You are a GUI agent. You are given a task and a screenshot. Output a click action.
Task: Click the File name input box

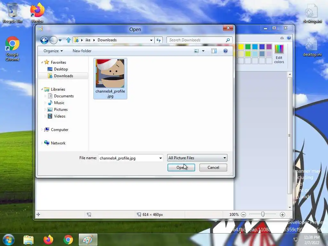(x=128, y=158)
